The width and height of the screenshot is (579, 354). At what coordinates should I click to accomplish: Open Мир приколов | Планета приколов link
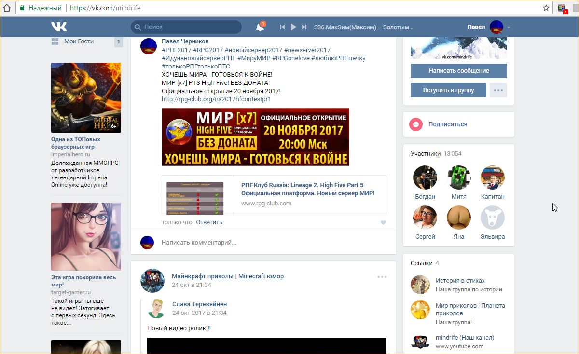470,310
